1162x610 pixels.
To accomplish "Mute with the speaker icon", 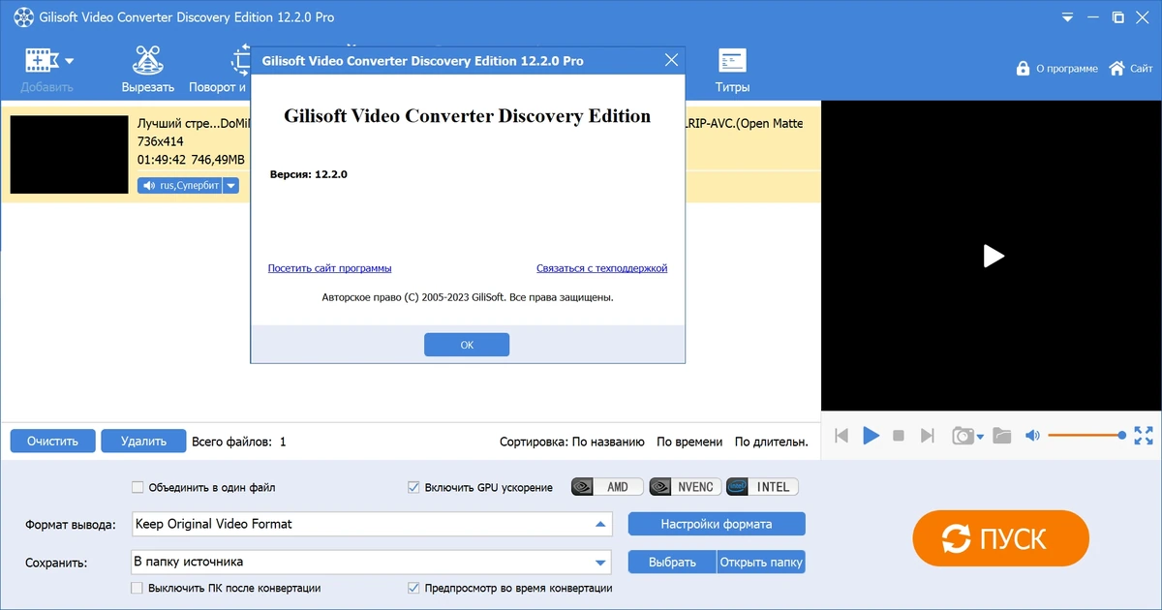I will 1032,436.
